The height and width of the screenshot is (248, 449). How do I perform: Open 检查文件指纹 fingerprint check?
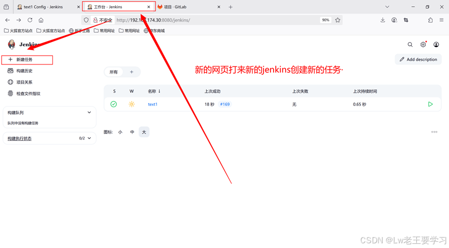click(24, 94)
